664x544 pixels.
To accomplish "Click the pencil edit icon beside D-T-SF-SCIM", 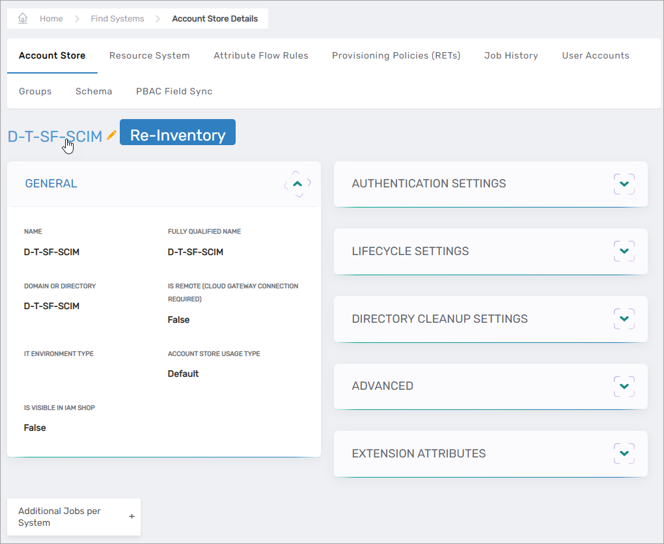I will pos(111,135).
